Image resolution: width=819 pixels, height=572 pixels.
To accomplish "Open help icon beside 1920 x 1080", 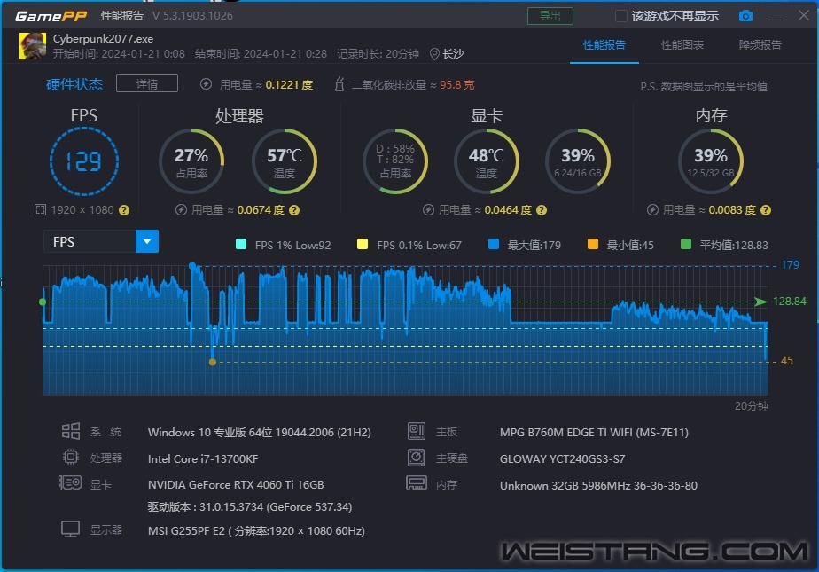I will click(x=124, y=210).
